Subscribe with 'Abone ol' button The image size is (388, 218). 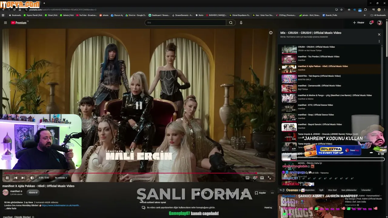coord(33,193)
